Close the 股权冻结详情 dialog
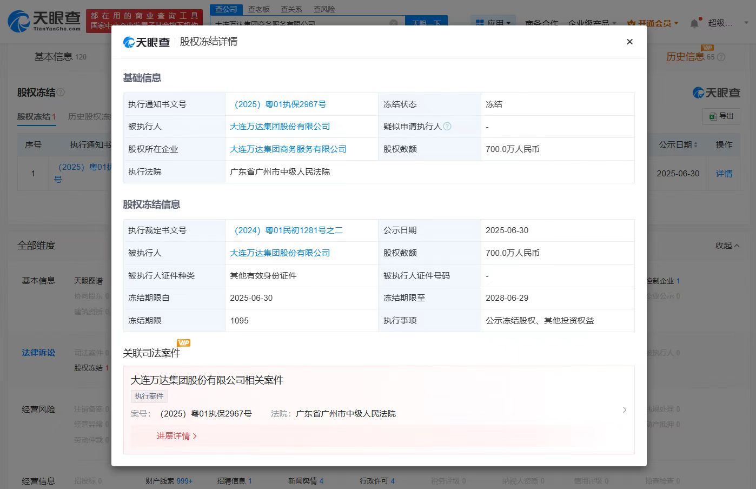 pyautogui.click(x=629, y=42)
